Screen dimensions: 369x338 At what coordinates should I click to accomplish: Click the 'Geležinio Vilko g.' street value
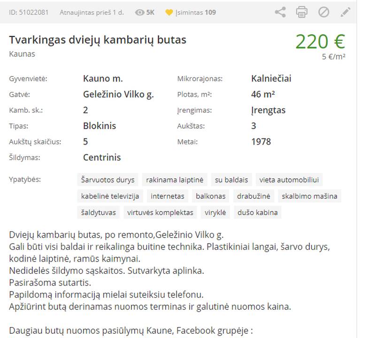coord(118,94)
